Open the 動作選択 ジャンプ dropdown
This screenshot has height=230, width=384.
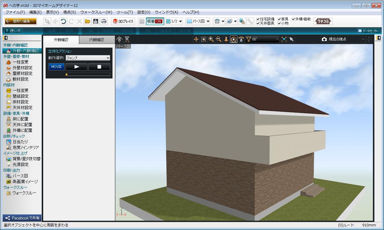coord(88,58)
